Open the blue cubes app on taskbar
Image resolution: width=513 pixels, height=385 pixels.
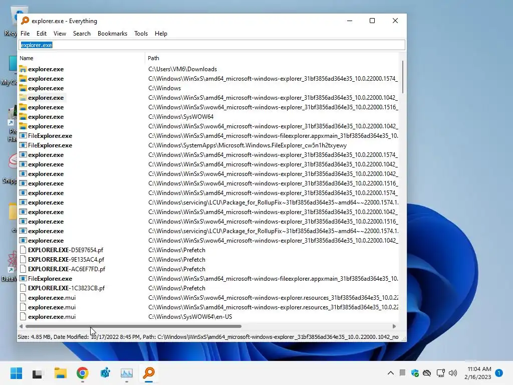coord(105,373)
